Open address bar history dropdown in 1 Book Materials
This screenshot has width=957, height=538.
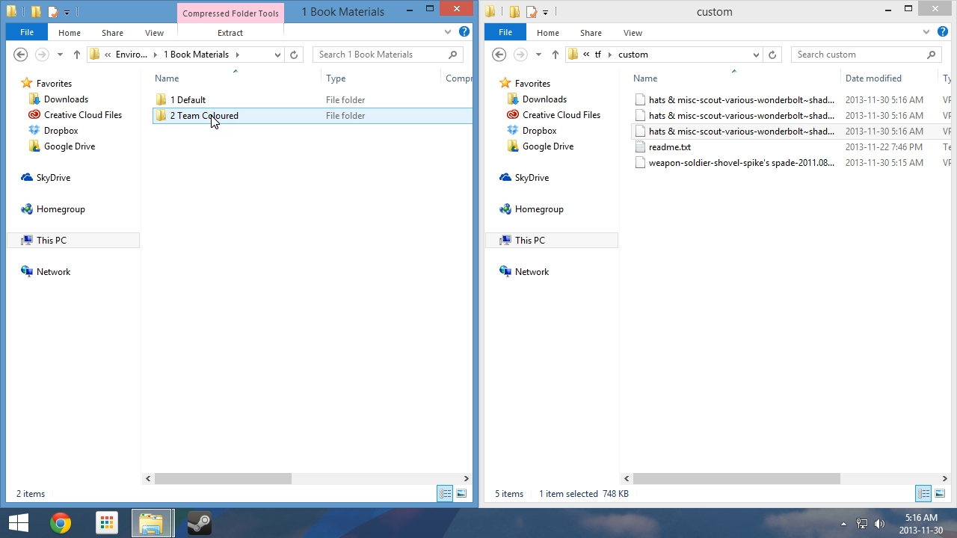(277, 55)
